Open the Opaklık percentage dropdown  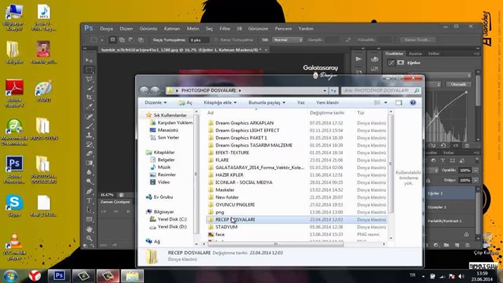point(476,170)
